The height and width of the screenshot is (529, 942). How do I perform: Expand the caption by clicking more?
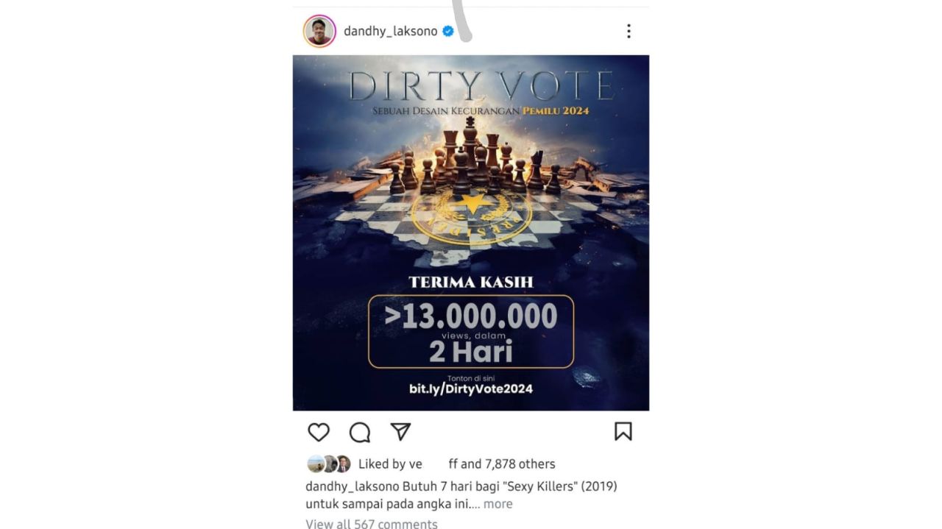pyautogui.click(x=497, y=504)
